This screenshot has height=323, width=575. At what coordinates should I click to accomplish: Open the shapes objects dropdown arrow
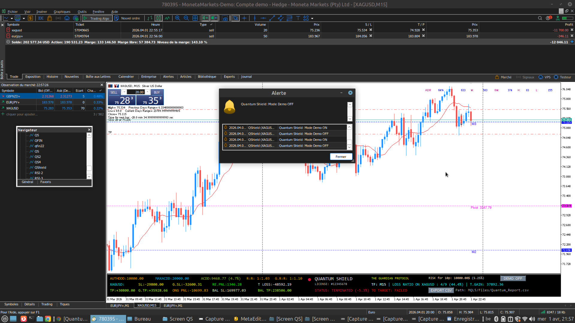[312, 19]
